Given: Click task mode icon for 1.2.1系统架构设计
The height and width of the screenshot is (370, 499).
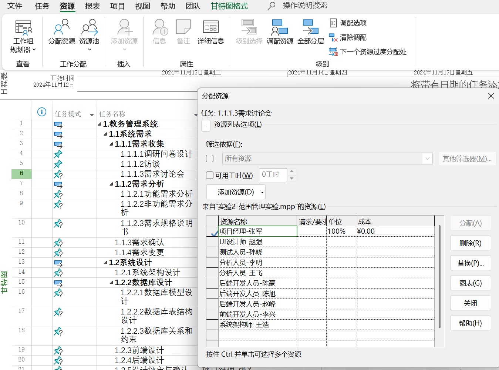Looking at the screenshot, I should pyautogui.click(x=58, y=273).
